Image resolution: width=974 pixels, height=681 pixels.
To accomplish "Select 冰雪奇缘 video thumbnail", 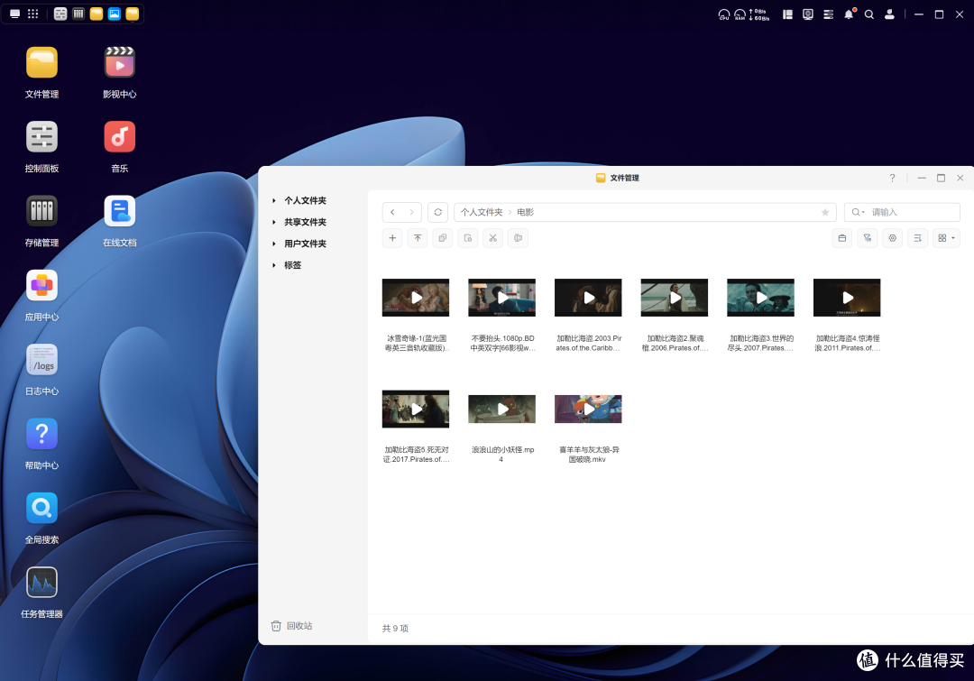I will [x=416, y=298].
